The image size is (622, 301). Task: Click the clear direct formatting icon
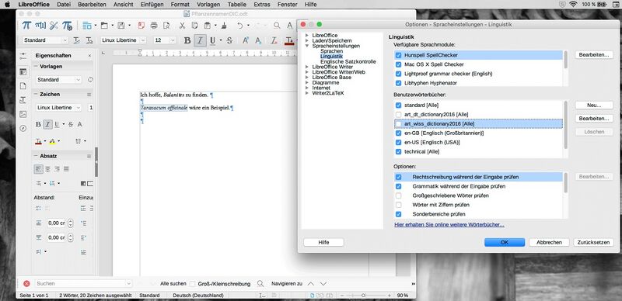tap(274, 40)
